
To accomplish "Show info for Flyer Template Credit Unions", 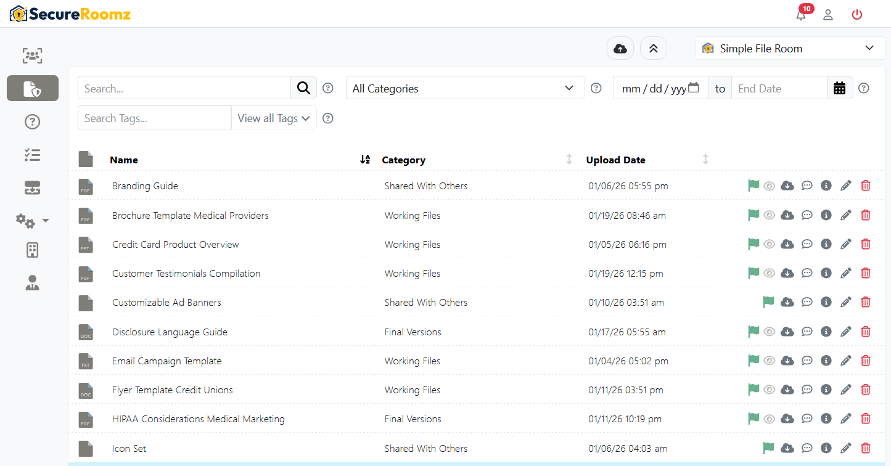I will [x=826, y=390].
